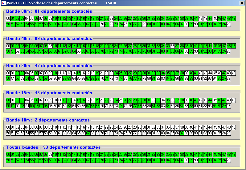Click department 50 in Bande 20m

[x=8, y=79]
